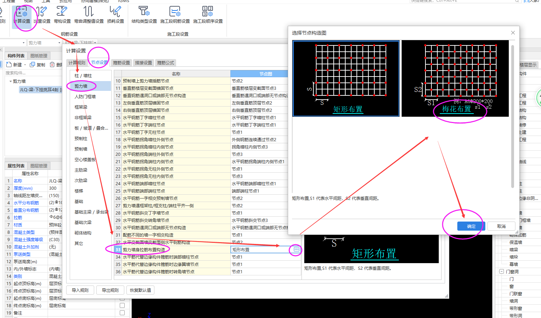Viewport: 541px width, 318px height.
Task: Switch to the 图纸管理 tab
Action: (x=39, y=56)
